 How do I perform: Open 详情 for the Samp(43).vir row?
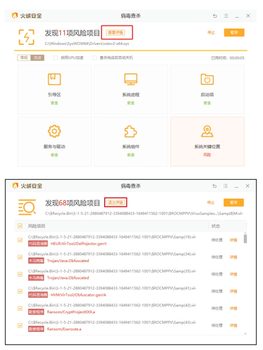tap(233, 325)
